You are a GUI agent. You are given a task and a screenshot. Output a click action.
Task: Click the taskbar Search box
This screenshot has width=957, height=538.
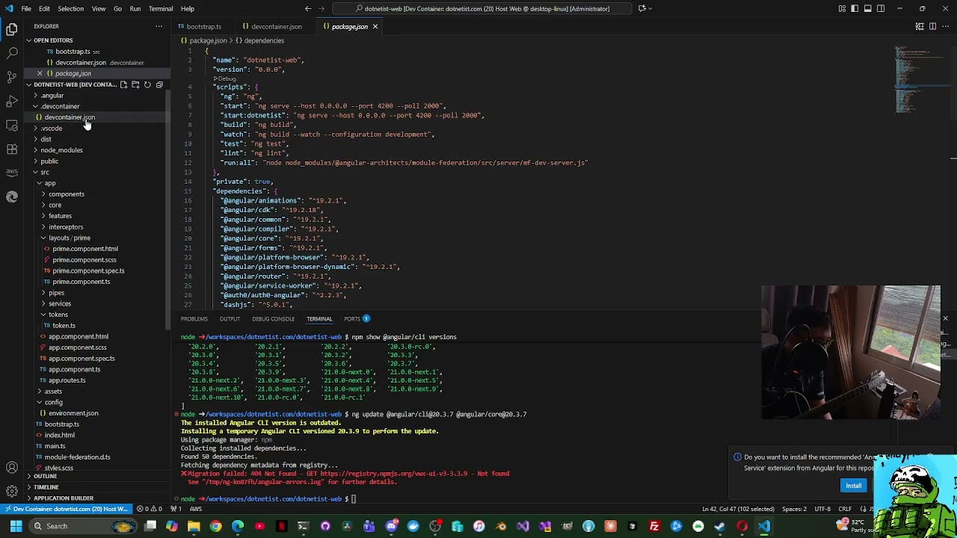[x=84, y=526]
